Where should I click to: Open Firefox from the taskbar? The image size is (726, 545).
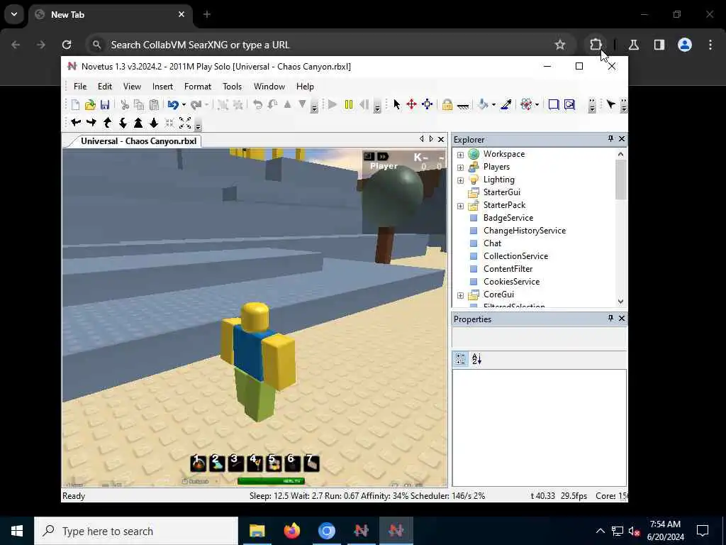tap(291, 531)
